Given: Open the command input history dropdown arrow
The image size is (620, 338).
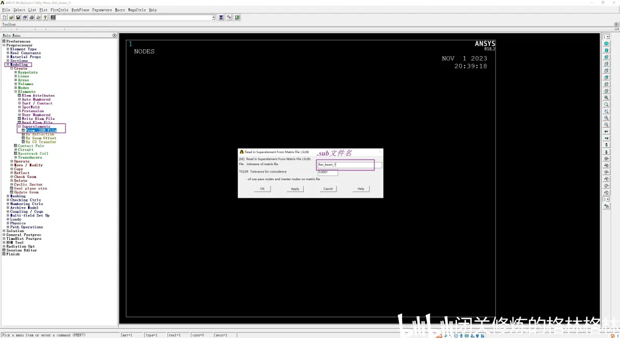Looking at the screenshot, I should (214, 17).
